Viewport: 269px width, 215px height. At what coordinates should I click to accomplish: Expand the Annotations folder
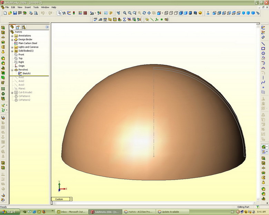[x=12, y=36]
